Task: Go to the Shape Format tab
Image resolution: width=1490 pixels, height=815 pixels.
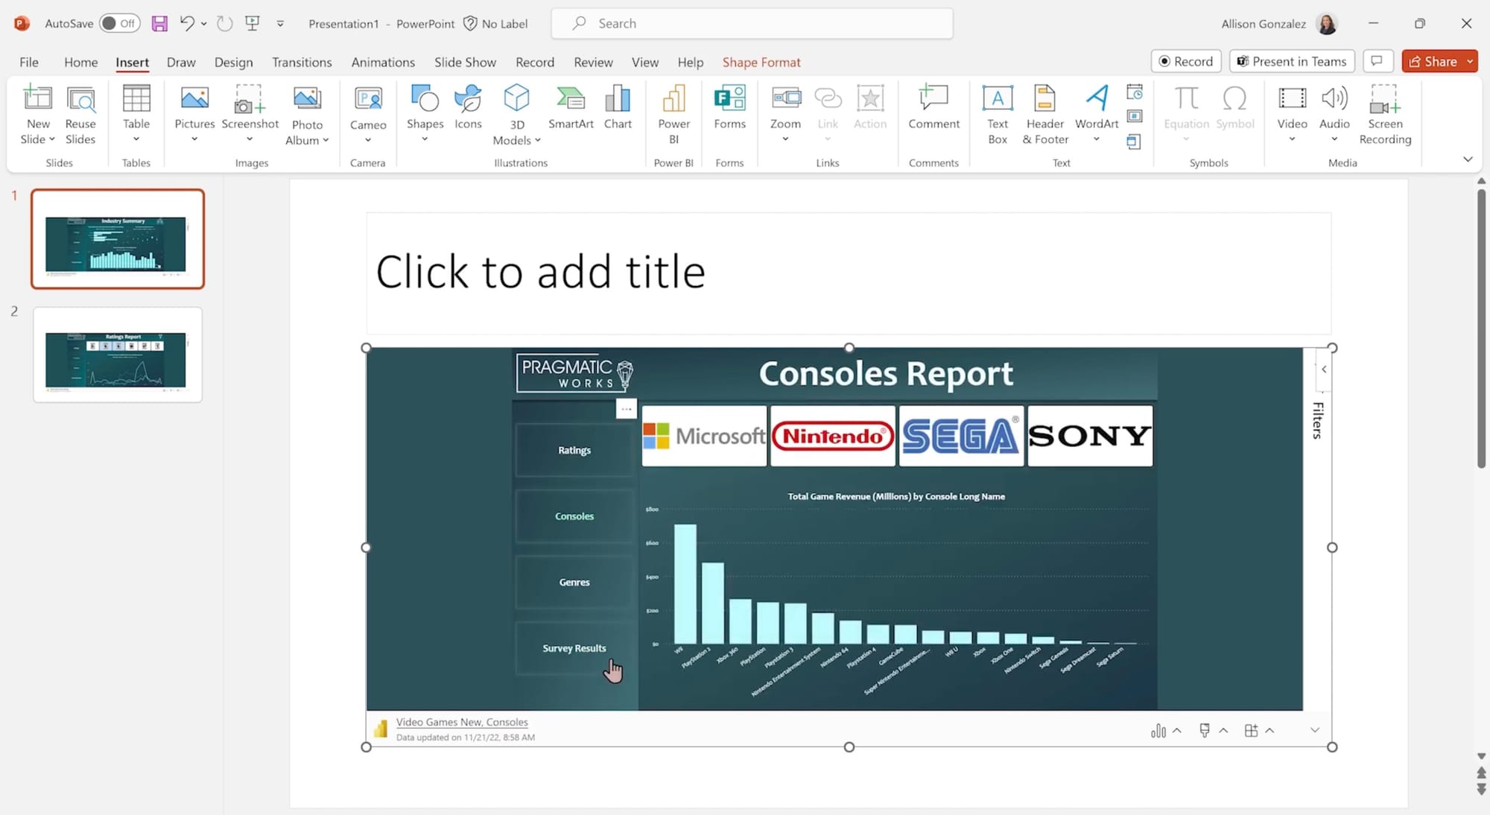Action: point(761,62)
